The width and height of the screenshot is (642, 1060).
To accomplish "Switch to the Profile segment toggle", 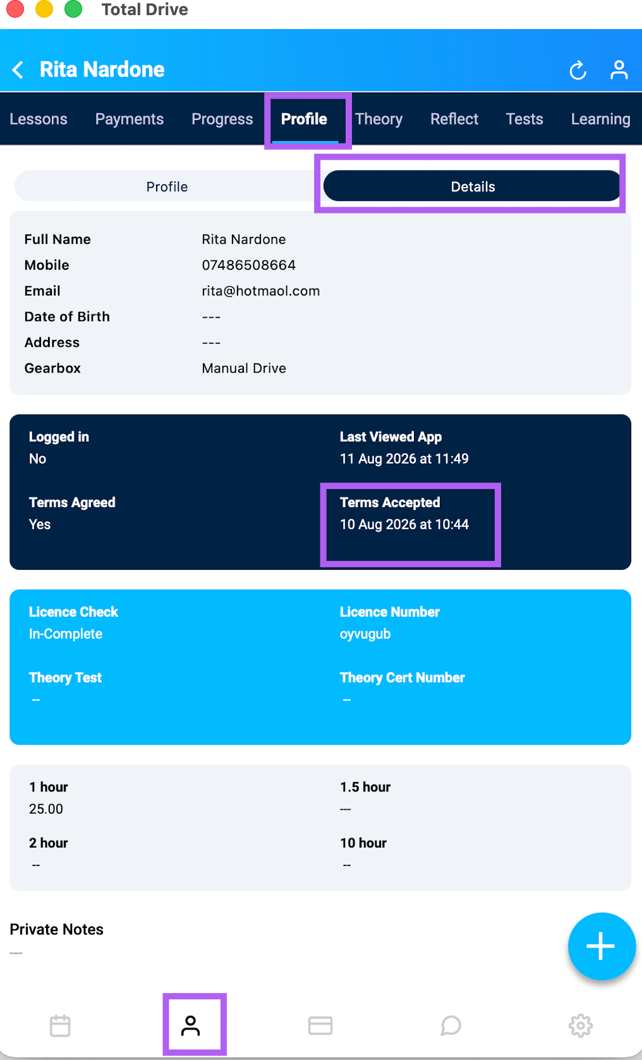I will (x=167, y=186).
